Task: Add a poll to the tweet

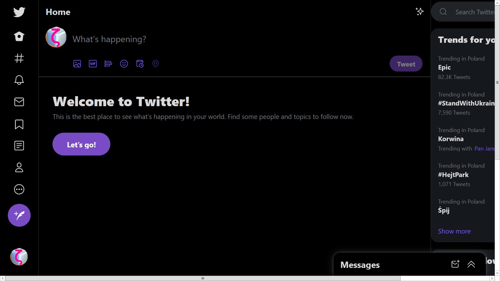Action: coord(108,64)
